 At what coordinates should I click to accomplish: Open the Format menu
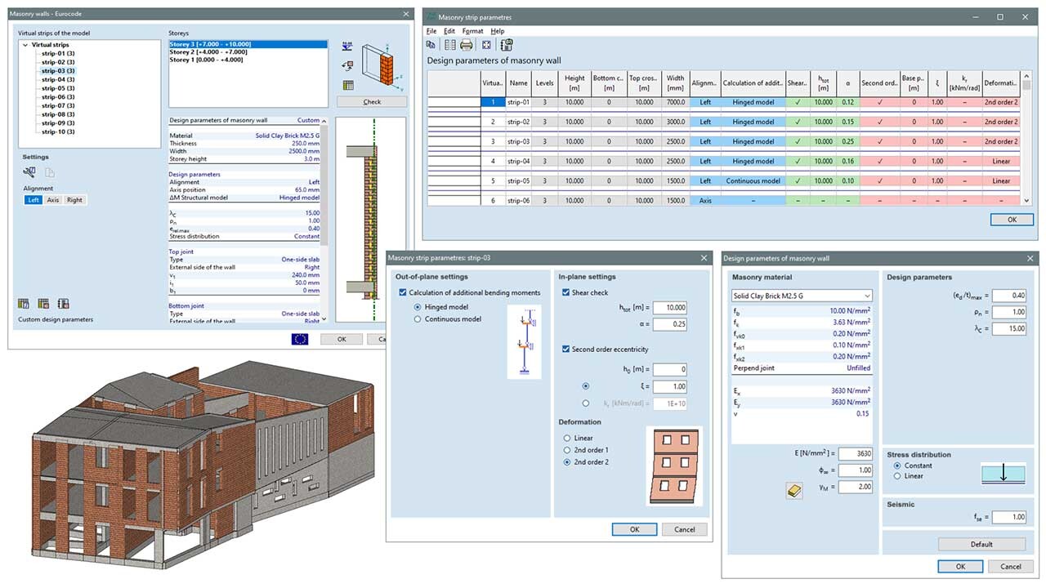(472, 31)
